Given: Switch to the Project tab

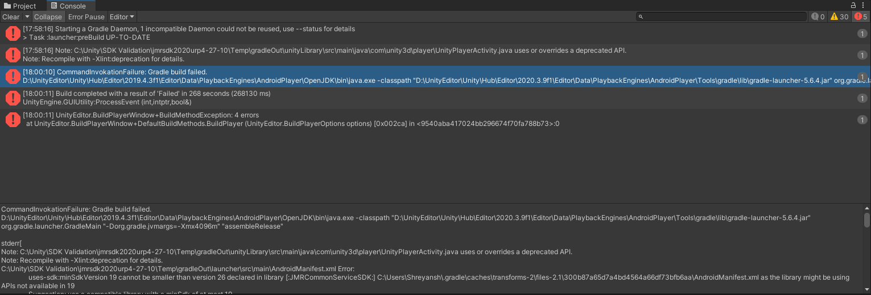Looking at the screenshot, I should pos(20,6).
